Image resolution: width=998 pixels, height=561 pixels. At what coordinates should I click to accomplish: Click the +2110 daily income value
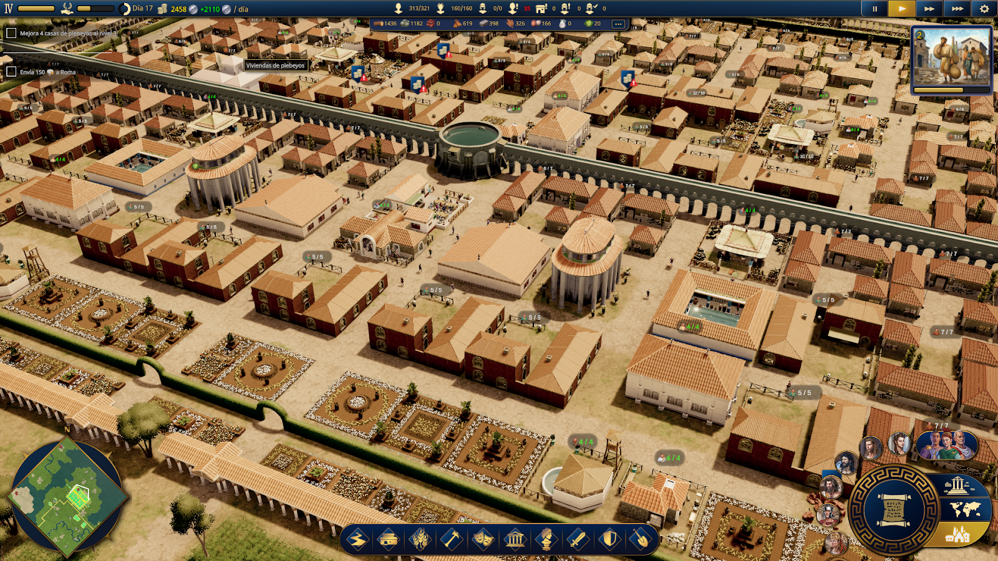(x=210, y=9)
